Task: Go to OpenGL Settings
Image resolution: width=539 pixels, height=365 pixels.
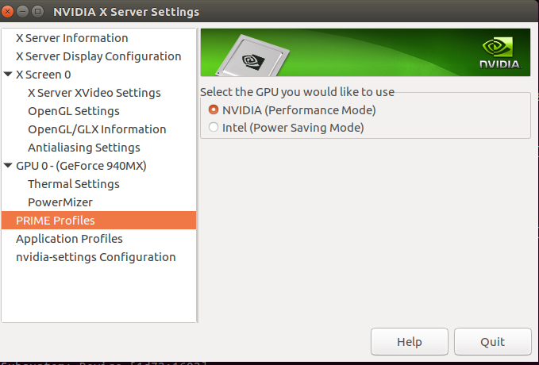Action: pos(74,110)
